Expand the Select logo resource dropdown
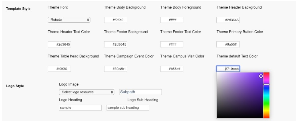Screen dimensions: 298x123 (x=86, y=92)
